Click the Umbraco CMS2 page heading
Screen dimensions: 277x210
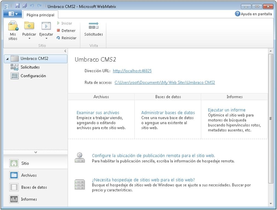click(95, 59)
